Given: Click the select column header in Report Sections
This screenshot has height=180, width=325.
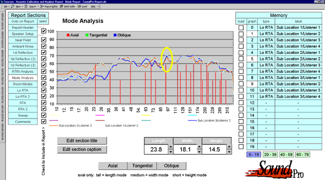Looking at the screenshot, I should tap(43, 21).
